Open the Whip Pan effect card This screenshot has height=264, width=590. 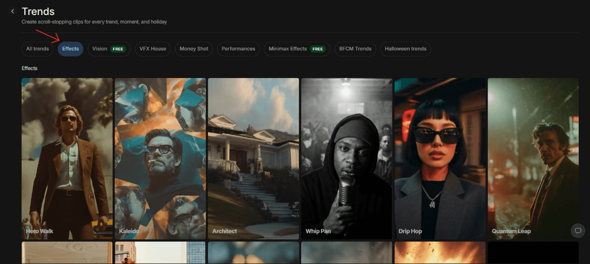346,158
